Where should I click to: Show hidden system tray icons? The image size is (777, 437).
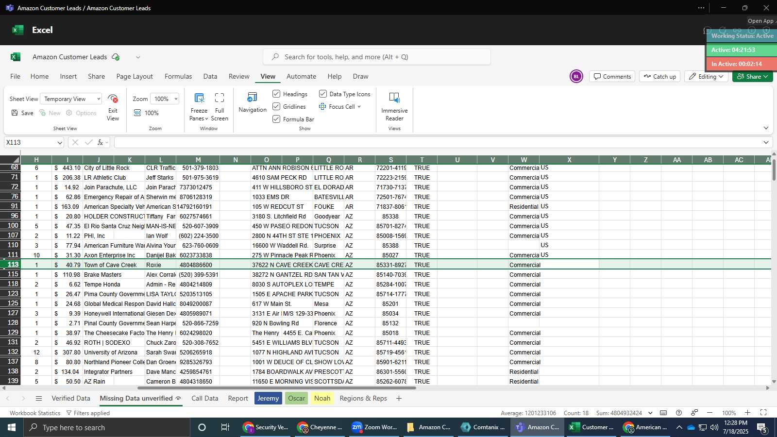coord(679,427)
